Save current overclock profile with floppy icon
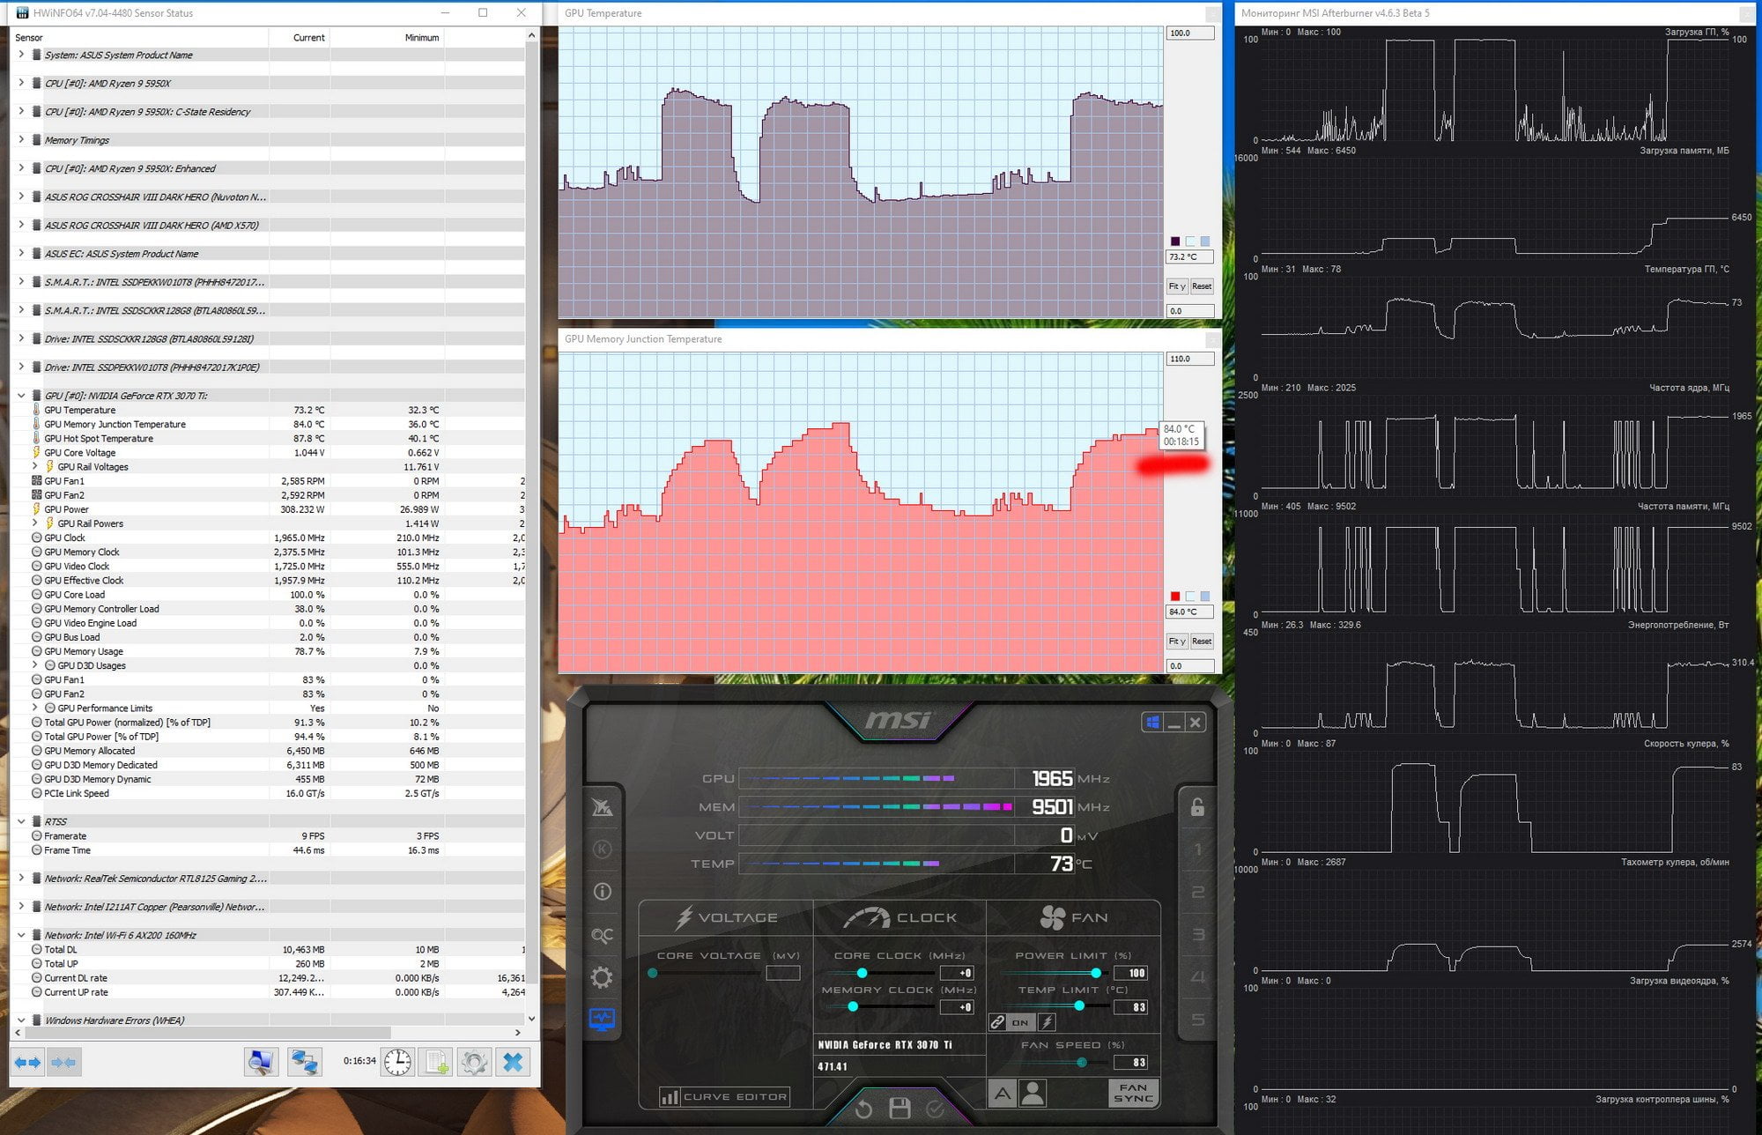The image size is (1762, 1135). point(900,1109)
